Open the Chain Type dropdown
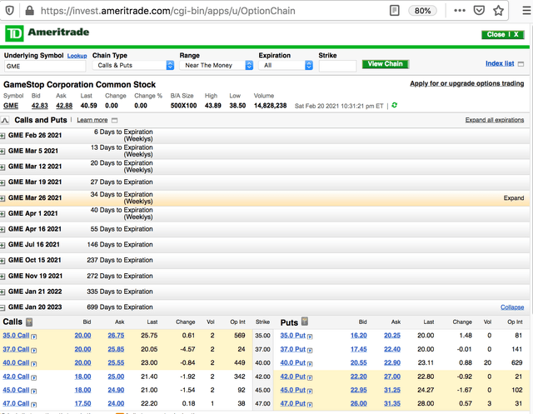This screenshot has width=533, height=414. point(133,65)
